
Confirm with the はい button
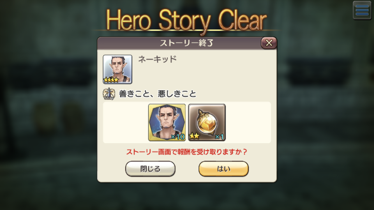click(224, 169)
